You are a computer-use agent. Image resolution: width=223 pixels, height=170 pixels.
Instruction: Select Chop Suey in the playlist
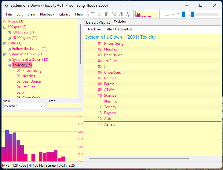[x=113, y=72]
